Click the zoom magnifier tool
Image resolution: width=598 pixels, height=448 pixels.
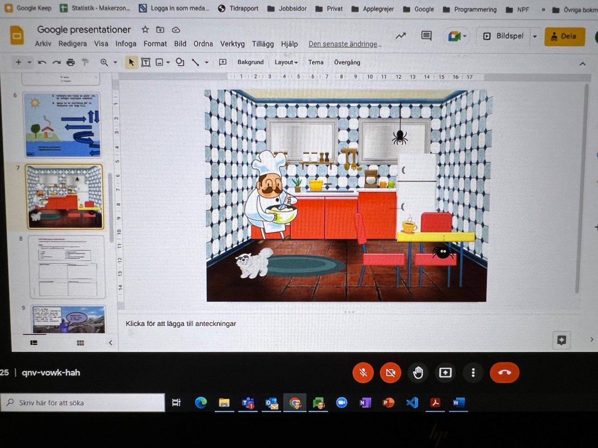(104, 62)
